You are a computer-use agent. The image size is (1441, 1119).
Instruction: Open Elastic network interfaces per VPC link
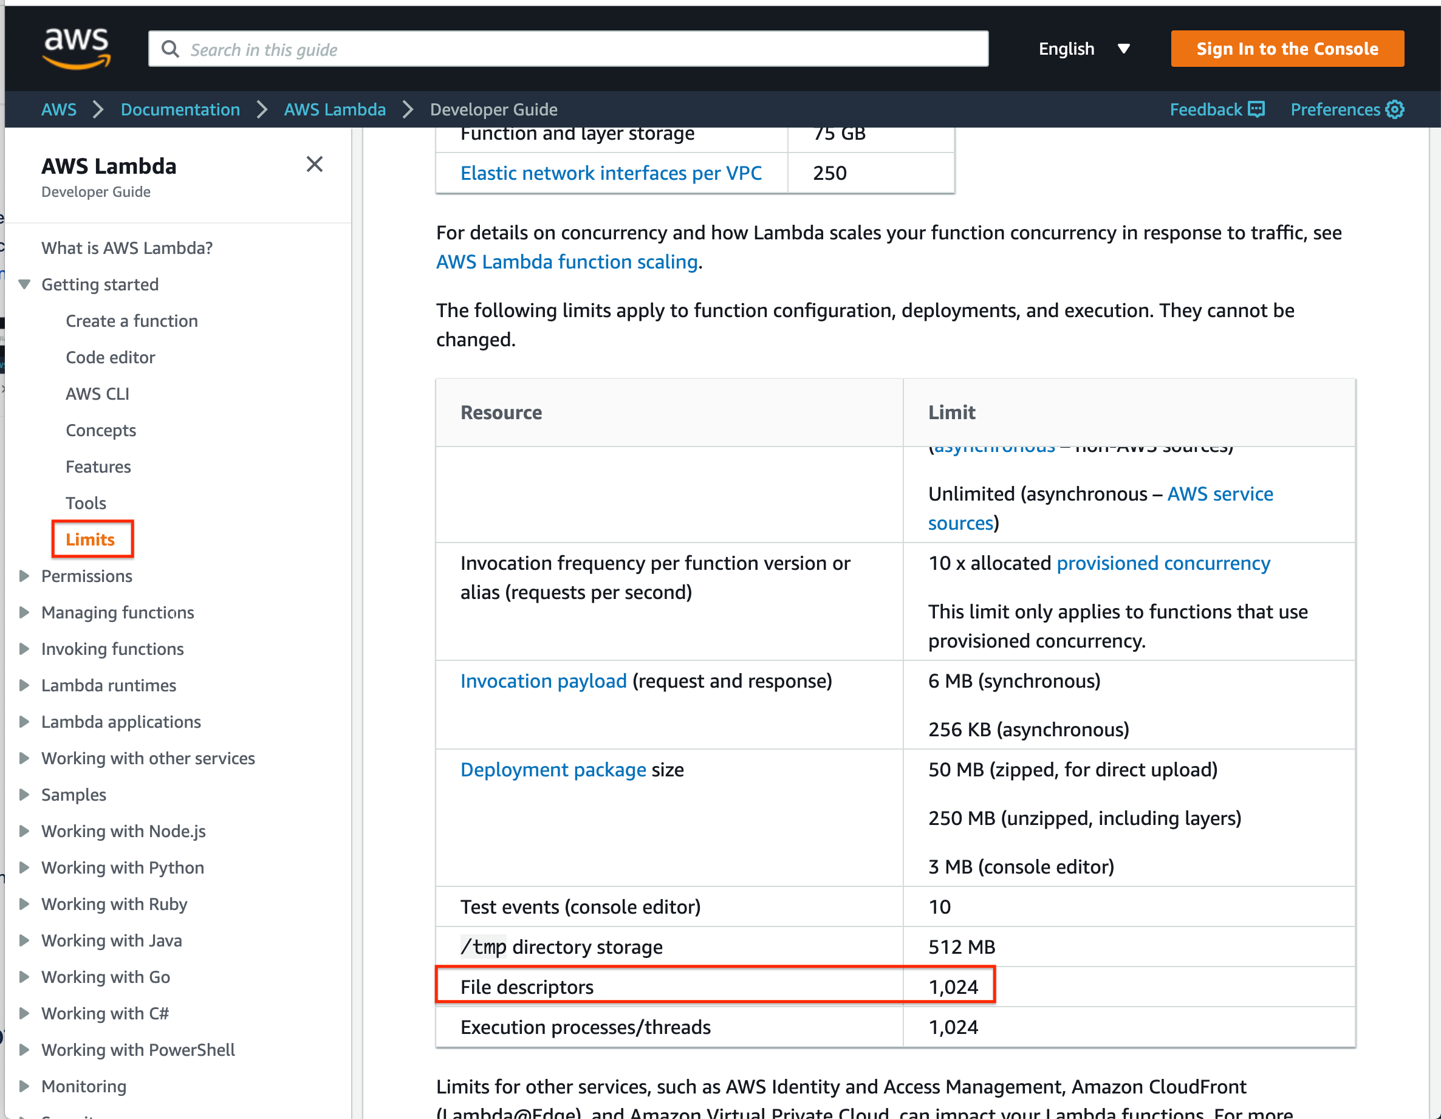611,173
